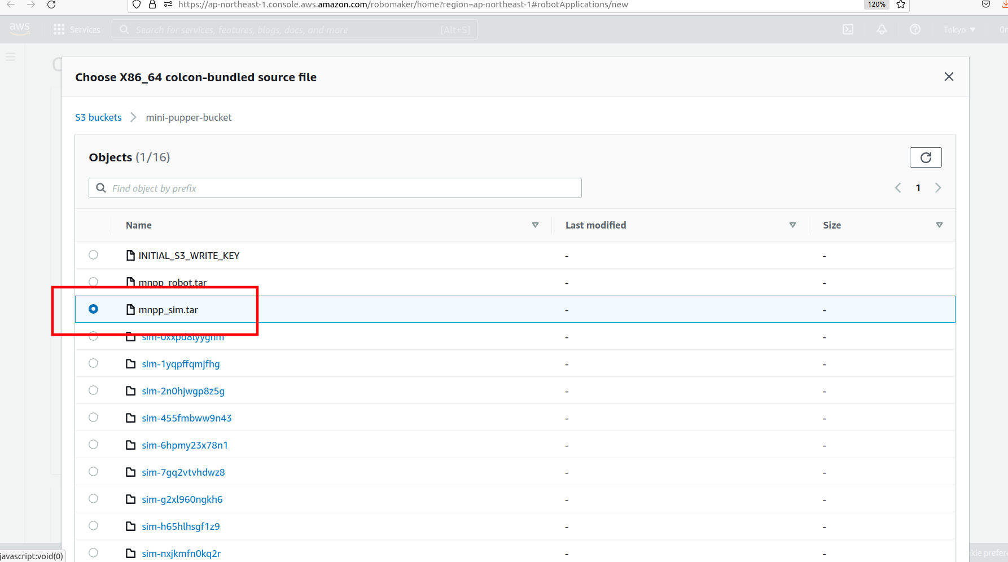Click the mnpp_sim.tar file icon
Image resolution: width=1008 pixels, height=562 pixels.
tap(130, 309)
